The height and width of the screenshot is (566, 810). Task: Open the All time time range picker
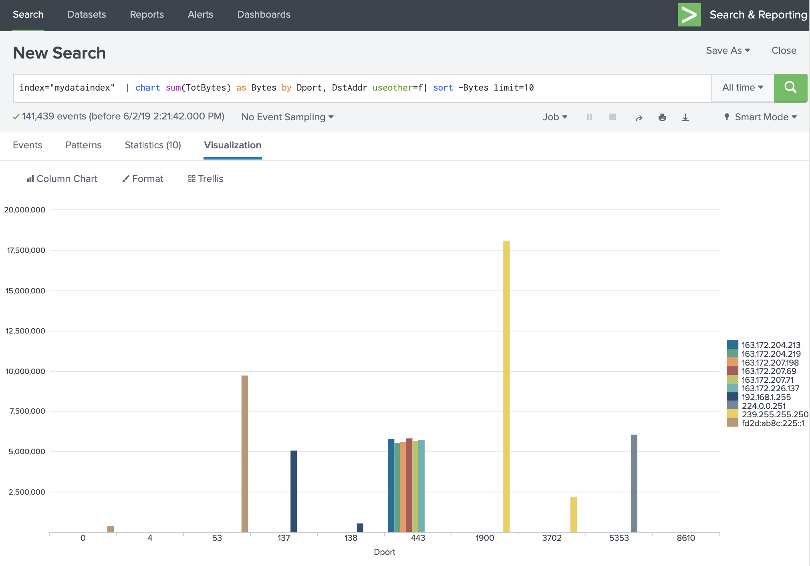(x=742, y=87)
